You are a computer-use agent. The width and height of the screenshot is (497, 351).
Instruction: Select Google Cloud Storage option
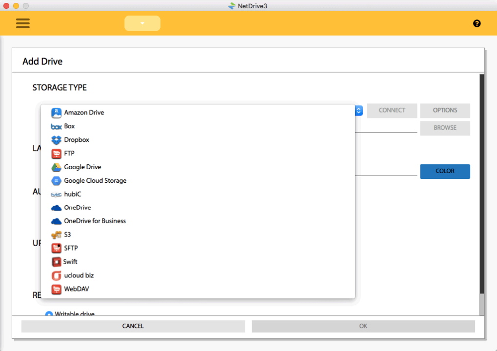pos(198,180)
